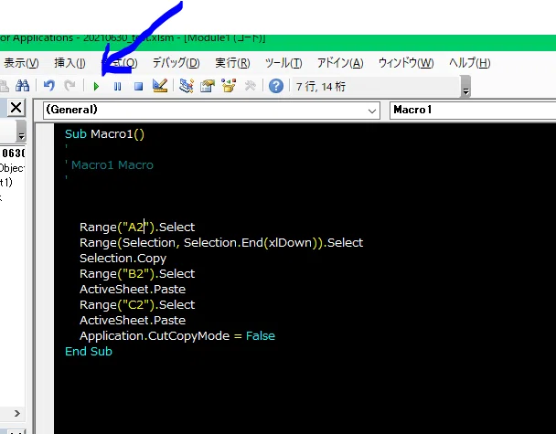Screen dimensions: 556x434
Task: Open Properties Window icon
Action: [208, 86]
